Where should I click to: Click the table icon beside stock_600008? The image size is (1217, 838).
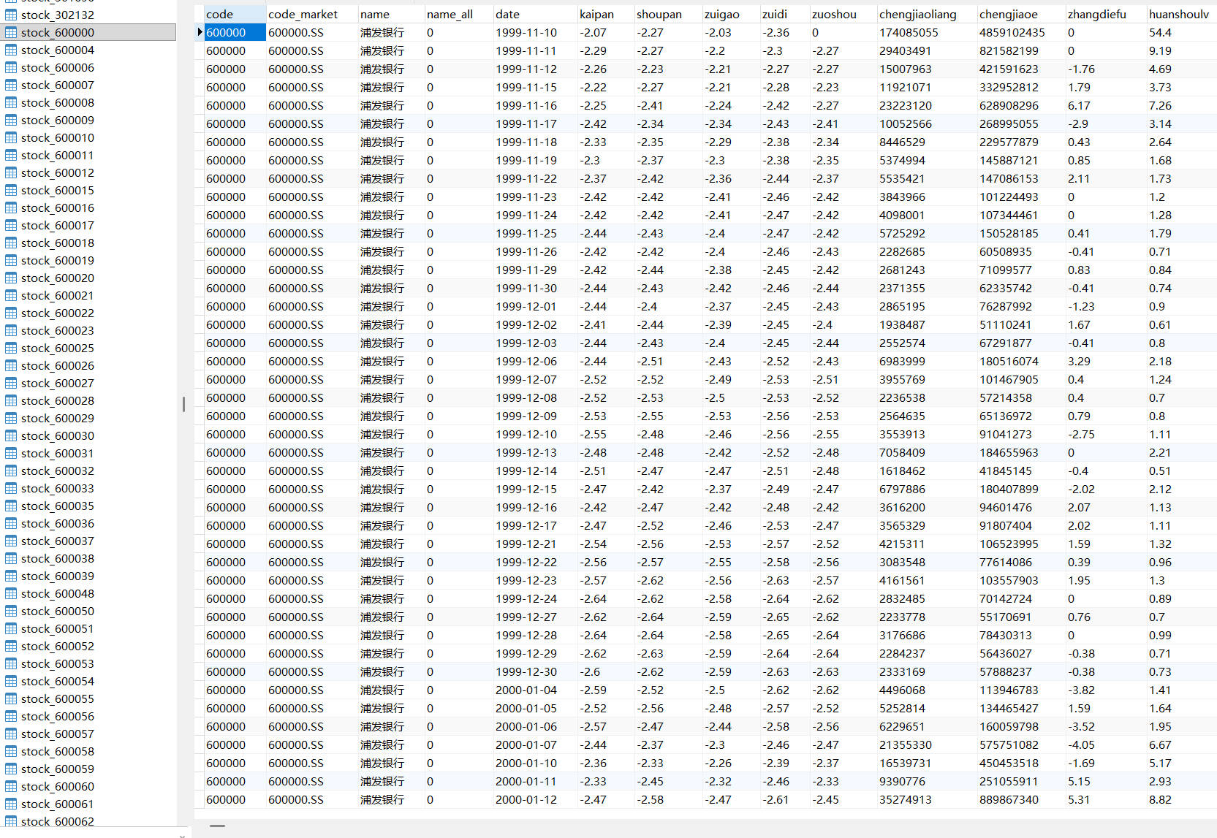coord(11,102)
